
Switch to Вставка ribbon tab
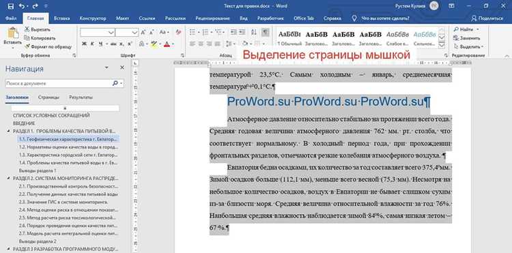61,18
